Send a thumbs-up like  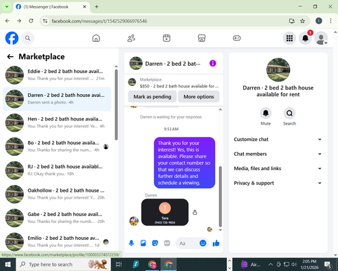pyautogui.click(x=216, y=243)
